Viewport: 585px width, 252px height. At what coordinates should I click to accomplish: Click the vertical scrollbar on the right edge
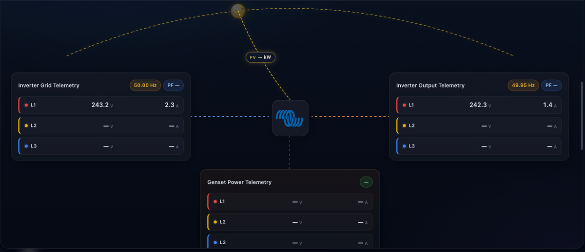[x=581, y=116]
